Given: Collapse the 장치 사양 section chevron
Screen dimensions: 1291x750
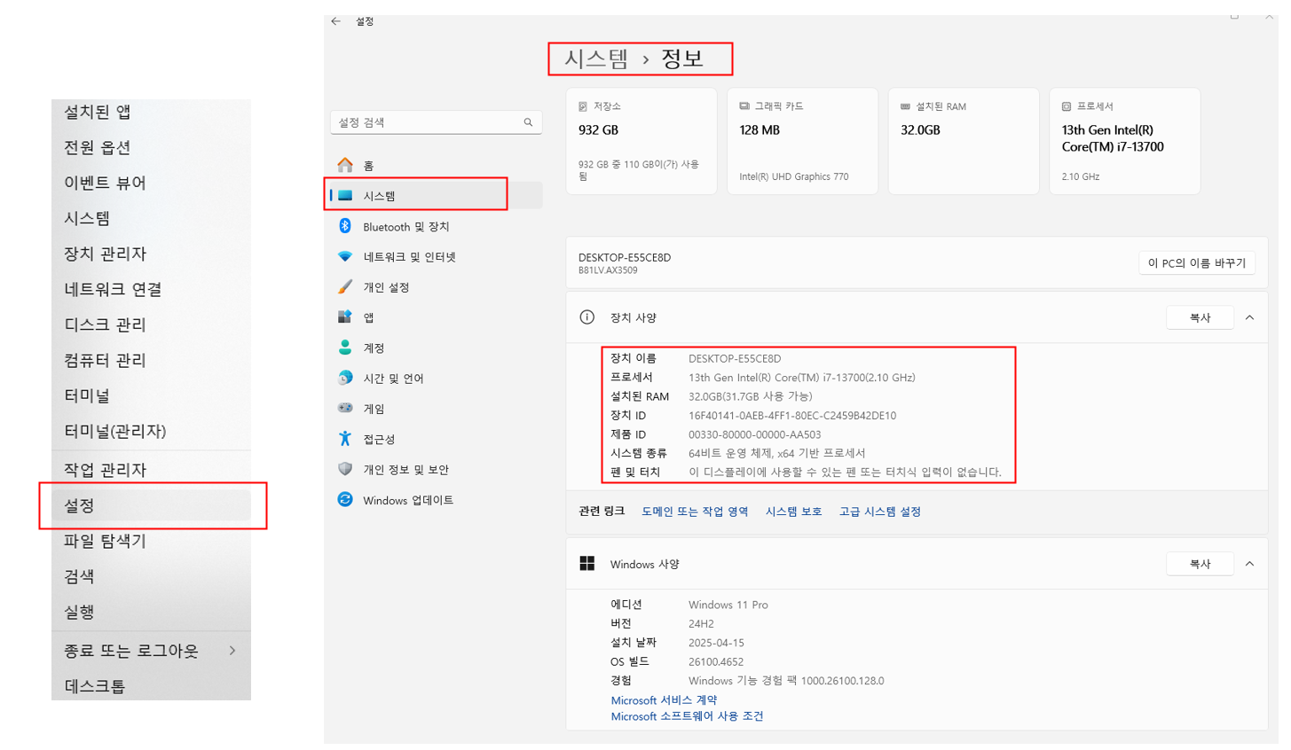Looking at the screenshot, I should (x=1249, y=317).
